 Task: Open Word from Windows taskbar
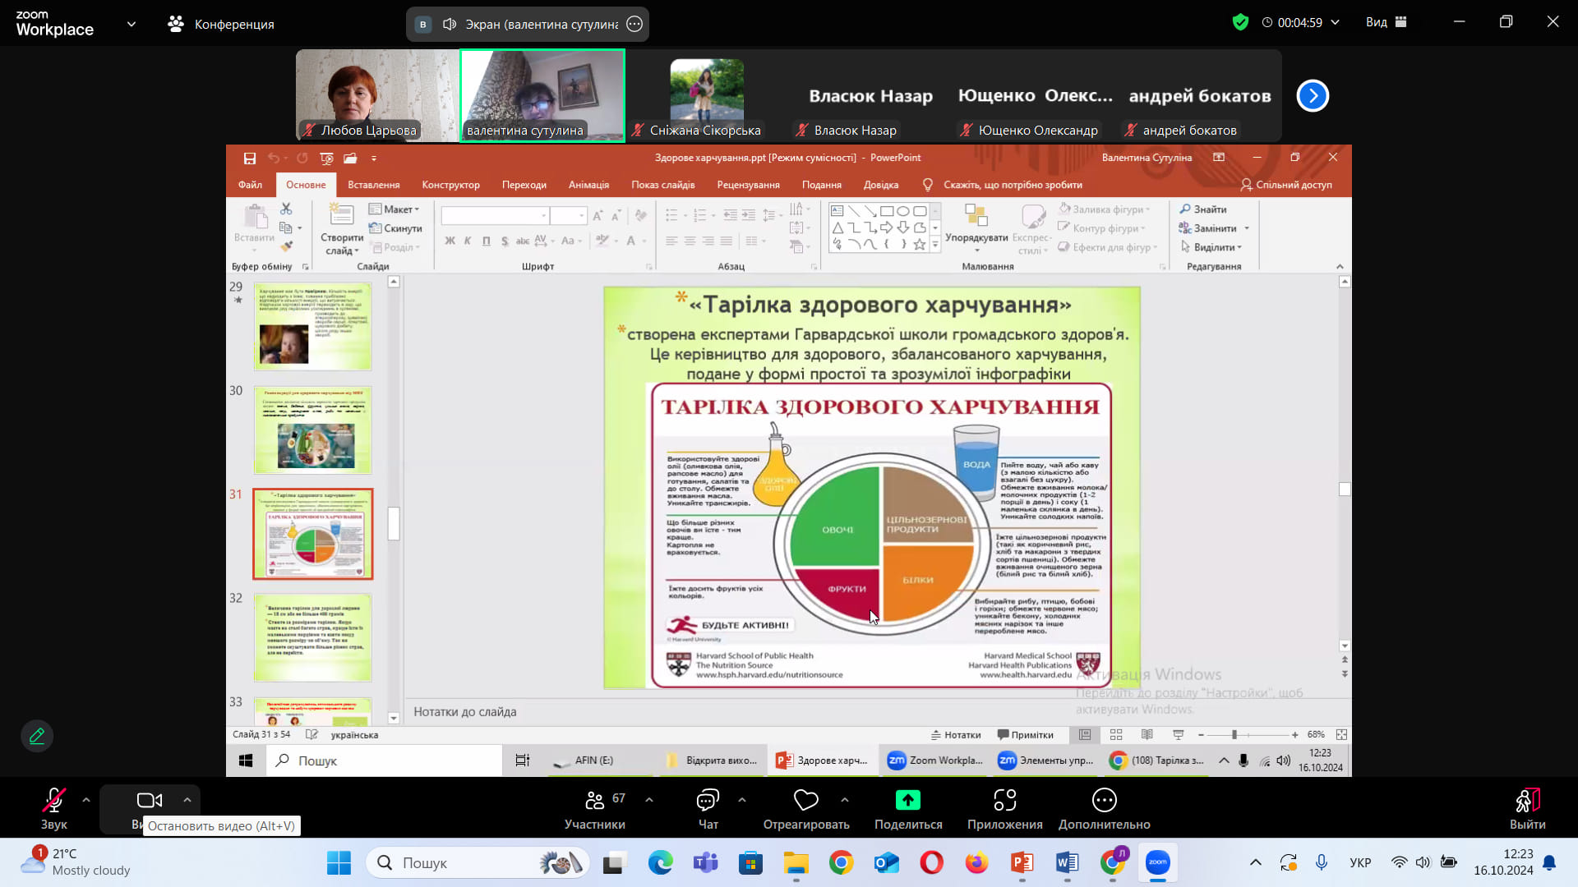coord(1067,862)
